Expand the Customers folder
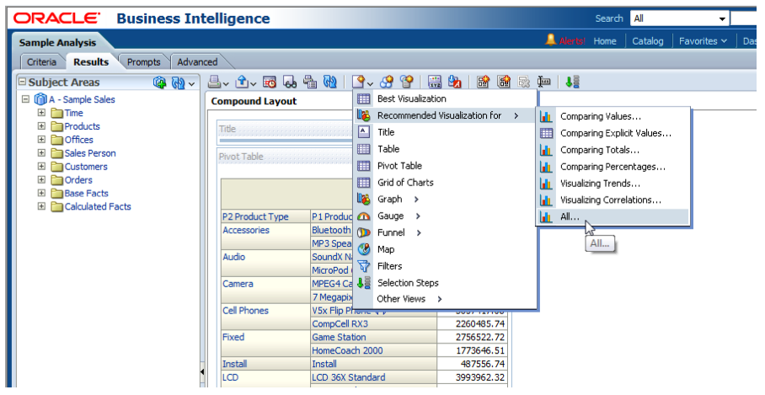765x395 pixels. [x=42, y=166]
